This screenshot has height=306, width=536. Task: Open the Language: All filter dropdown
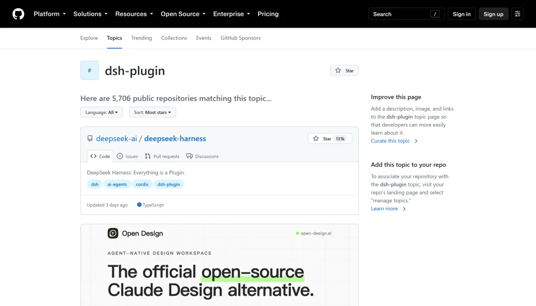click(102, 113)
